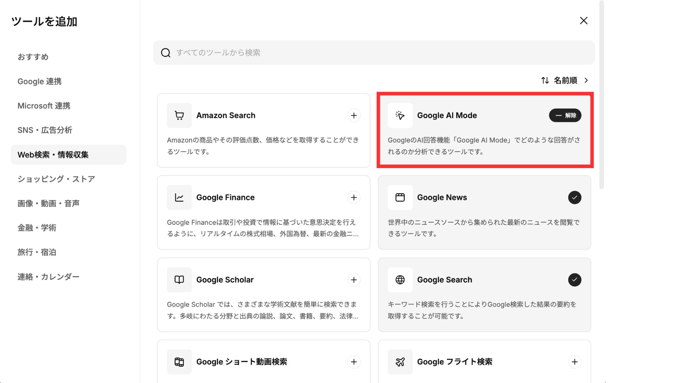
Task: Click the sort arrows icon beside 名前順
Action: [545, 81]
